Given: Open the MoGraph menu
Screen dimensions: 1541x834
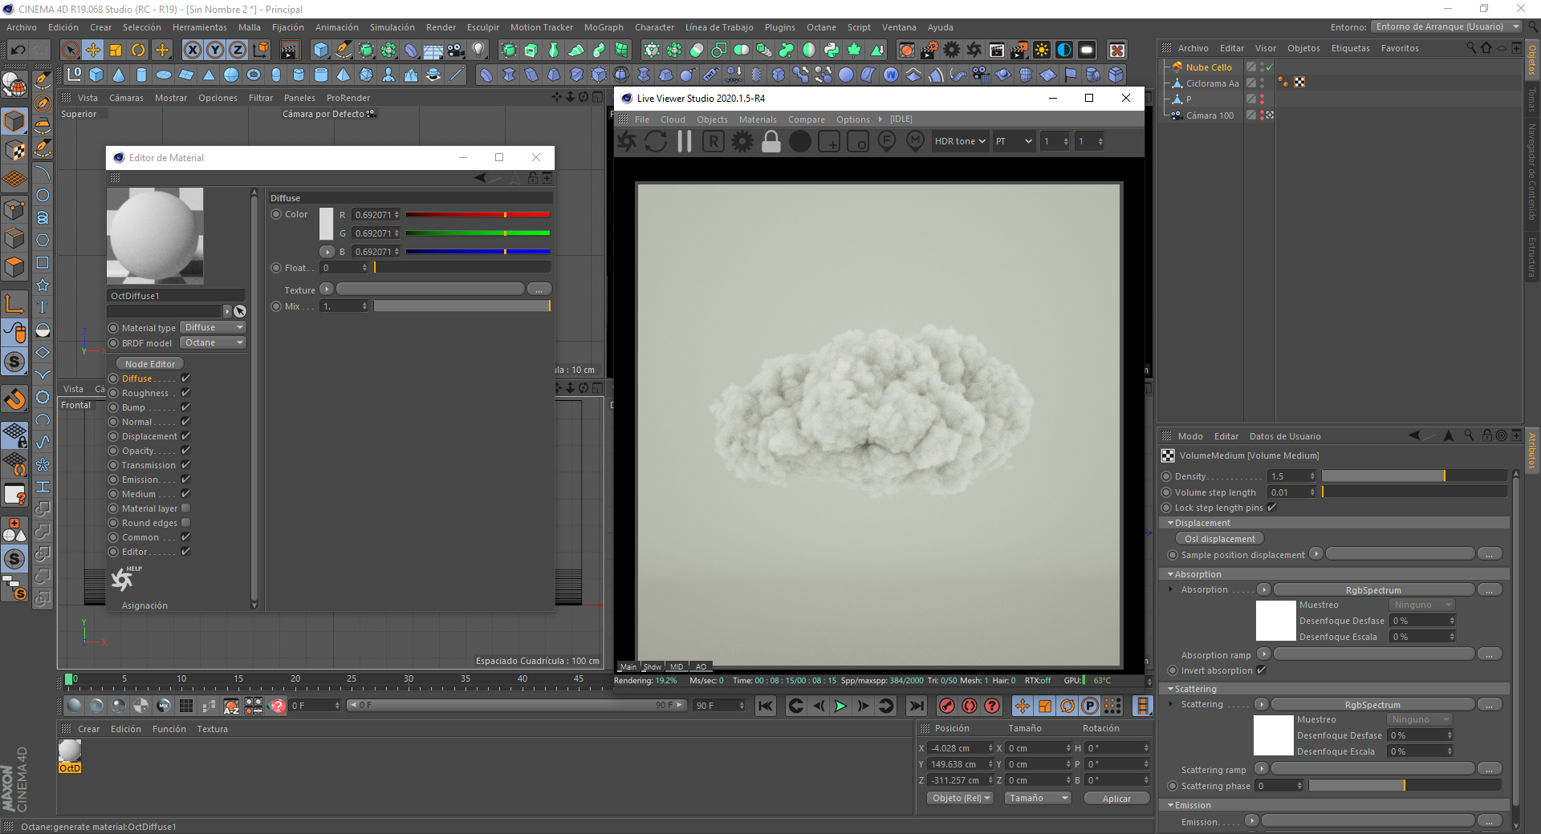Looking at the screenshot, I should click(603, 27).
